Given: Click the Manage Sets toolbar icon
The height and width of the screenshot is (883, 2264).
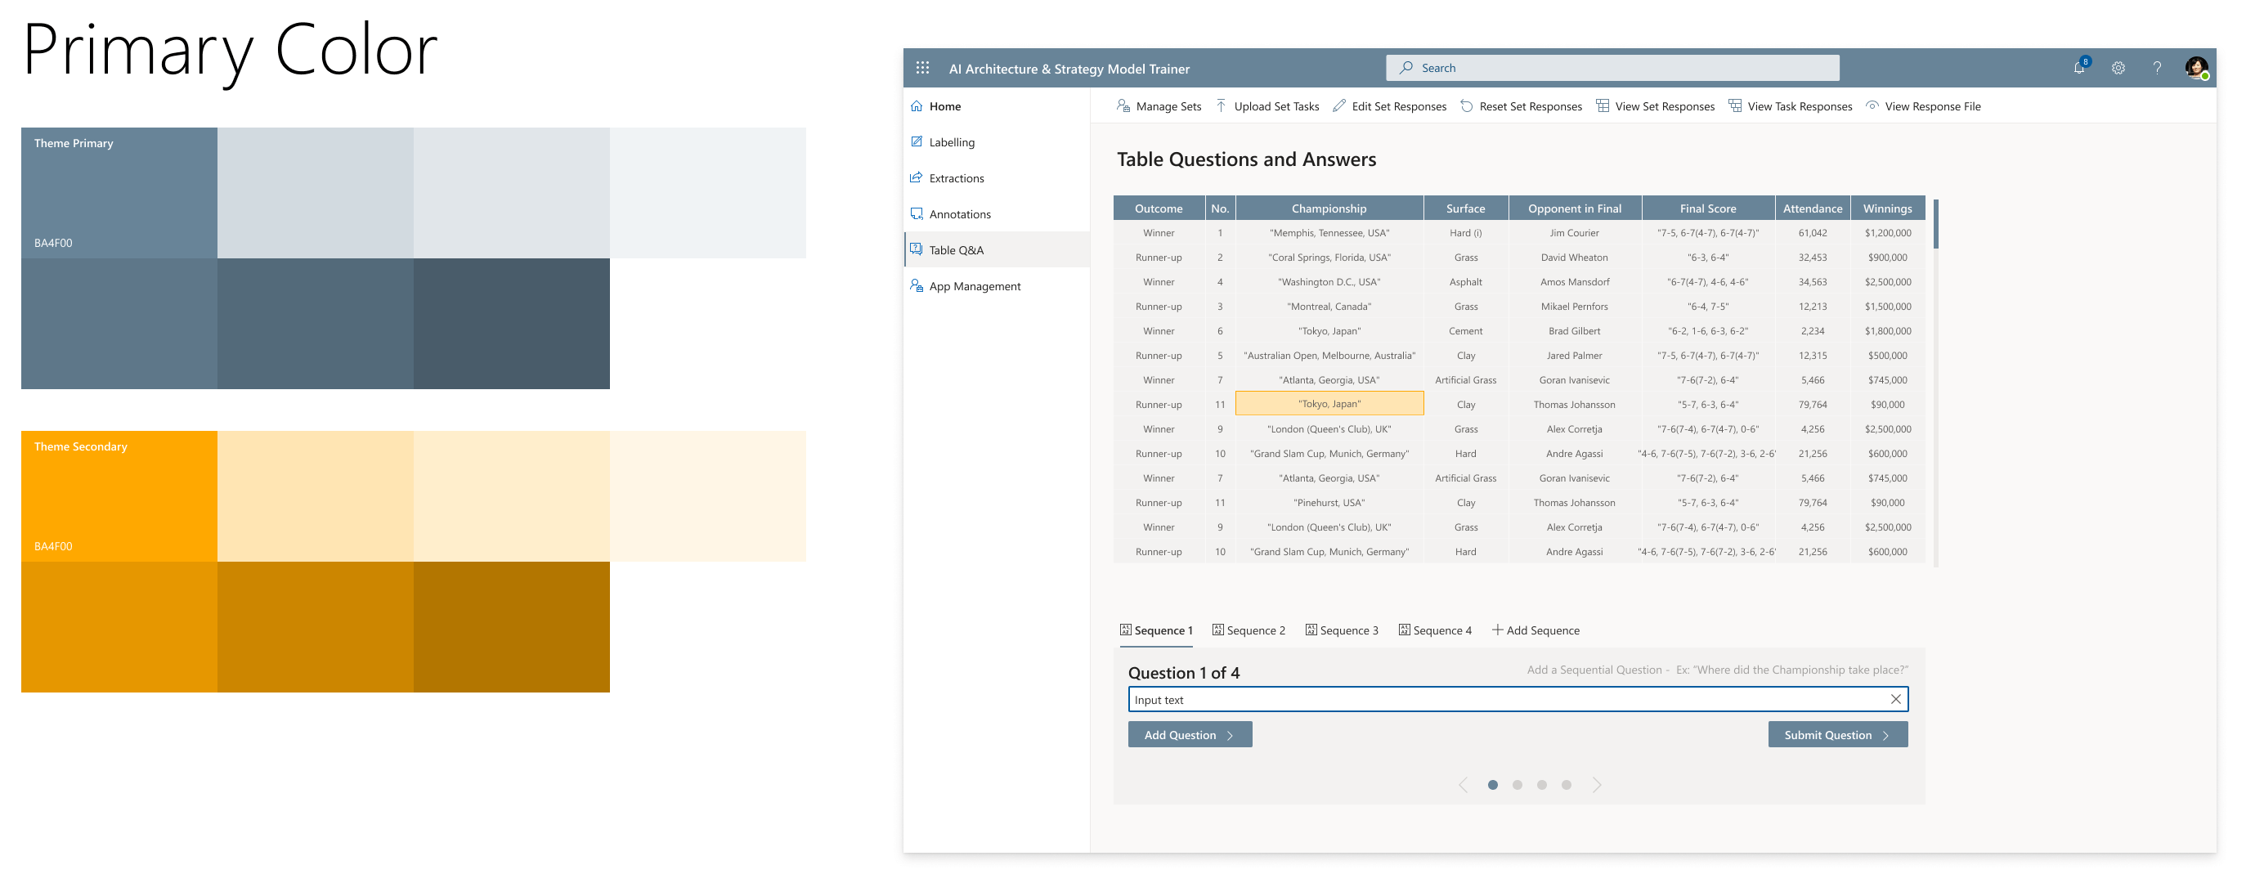Looking at the screenshot, I should (x=1123, y=106).
